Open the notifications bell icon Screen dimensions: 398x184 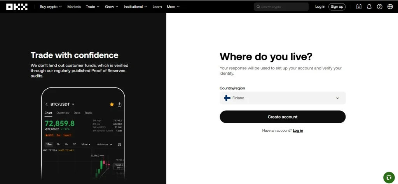369,7
